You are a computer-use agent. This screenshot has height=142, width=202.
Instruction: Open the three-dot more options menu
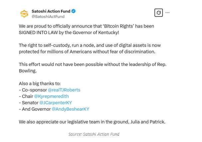tap(167, 13)
